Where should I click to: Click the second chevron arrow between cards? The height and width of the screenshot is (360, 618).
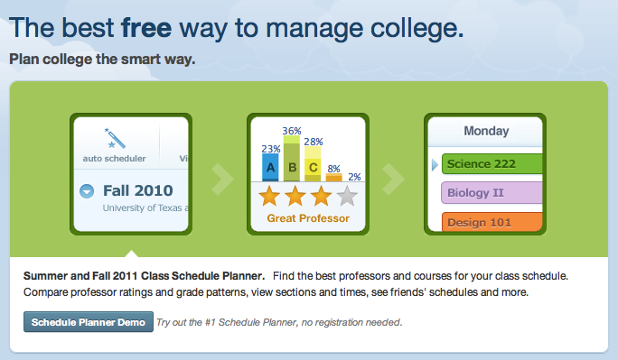tap(393, 179)
